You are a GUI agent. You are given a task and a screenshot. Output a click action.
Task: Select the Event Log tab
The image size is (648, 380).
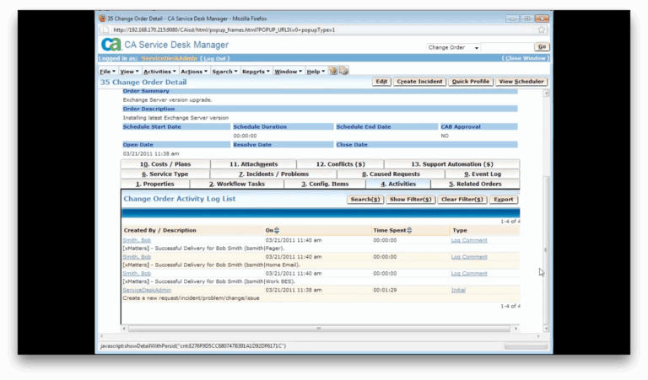[483, 174]
